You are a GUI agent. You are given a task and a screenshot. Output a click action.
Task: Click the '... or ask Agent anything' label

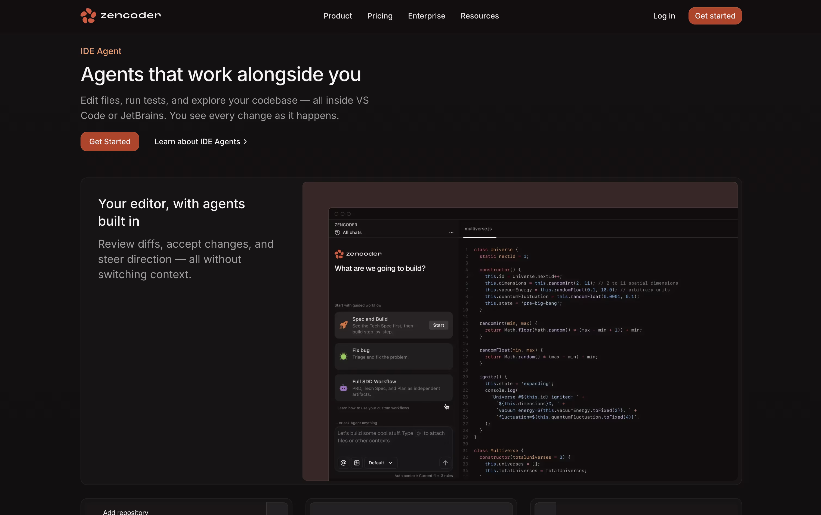(x=356, y=423)
